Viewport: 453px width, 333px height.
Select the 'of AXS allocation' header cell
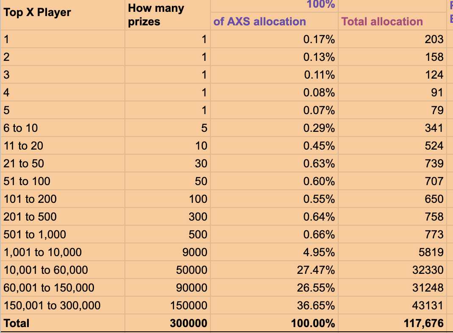click(x=274, y=21)
